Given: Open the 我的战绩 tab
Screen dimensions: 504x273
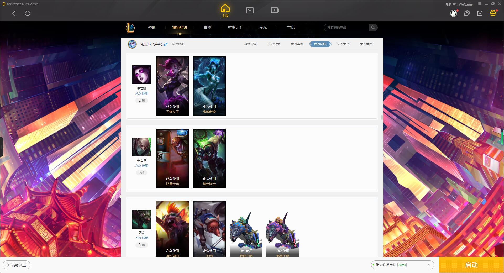Looking at the screenshot, I should 180,28.
